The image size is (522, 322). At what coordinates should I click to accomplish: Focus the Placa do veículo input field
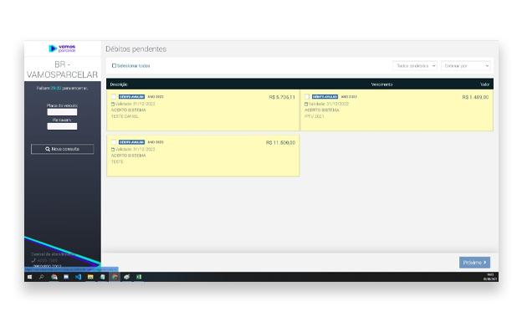tap(62, 112)
